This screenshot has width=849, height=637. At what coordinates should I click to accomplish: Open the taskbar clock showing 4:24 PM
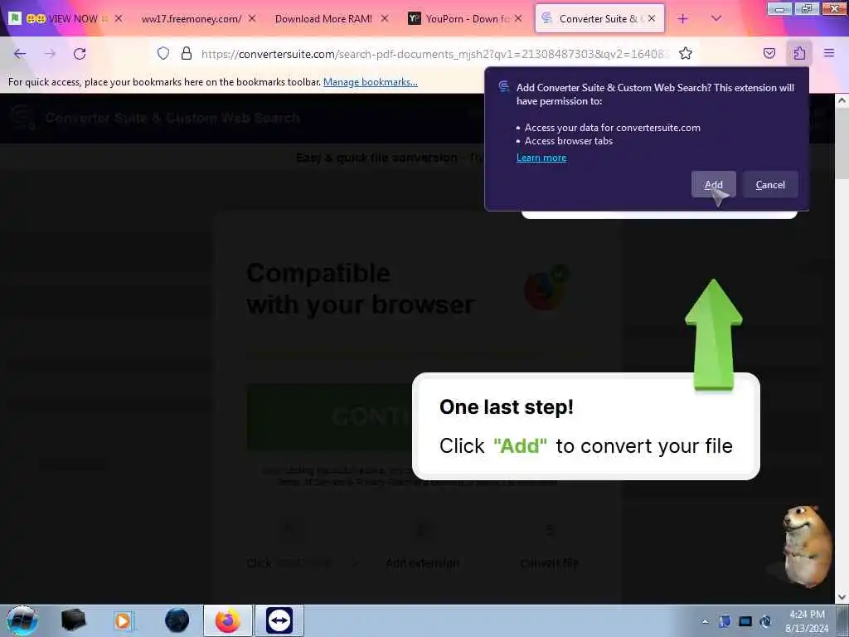coord(807,621)
